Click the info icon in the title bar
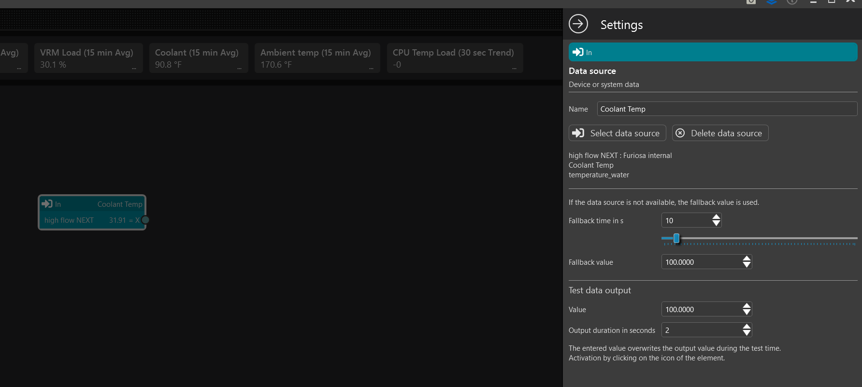 (792, 2)
